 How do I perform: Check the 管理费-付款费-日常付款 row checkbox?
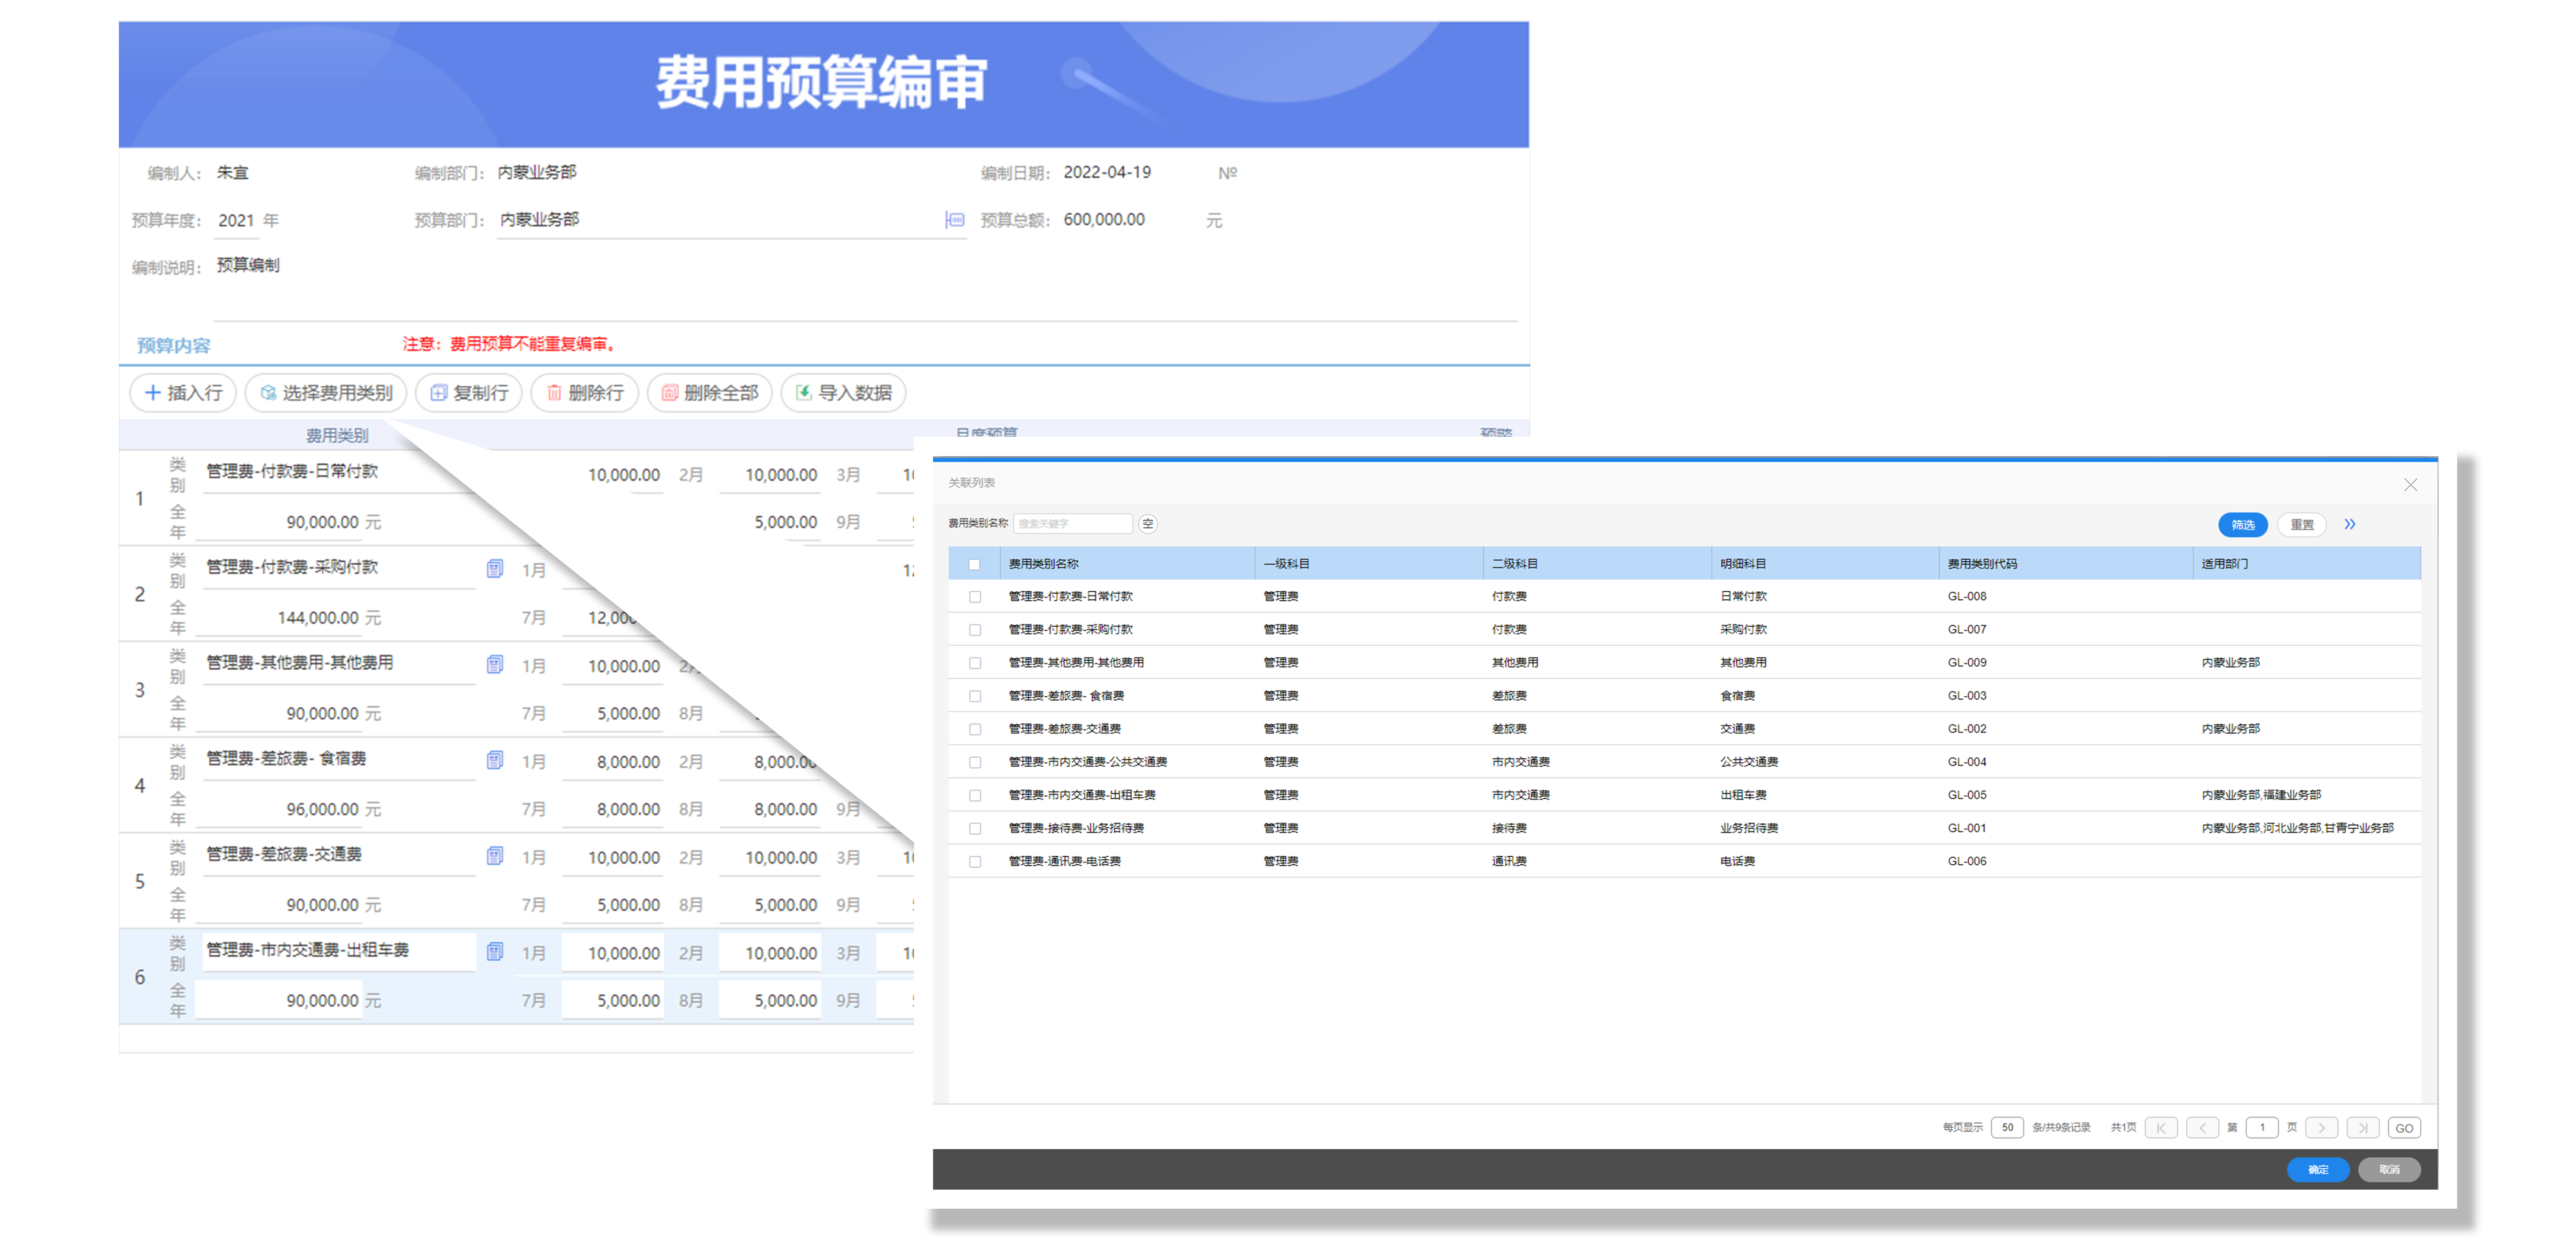[975, 597]
